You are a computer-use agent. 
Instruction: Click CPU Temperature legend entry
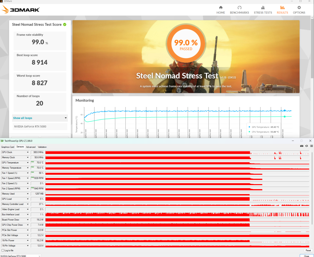(264, 132)
